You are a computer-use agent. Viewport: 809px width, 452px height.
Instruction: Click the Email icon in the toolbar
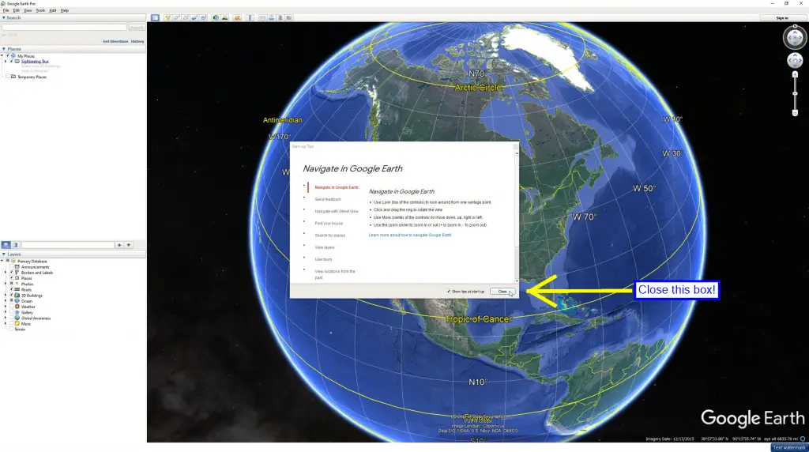pyautogui.click(x=262, y=17)
